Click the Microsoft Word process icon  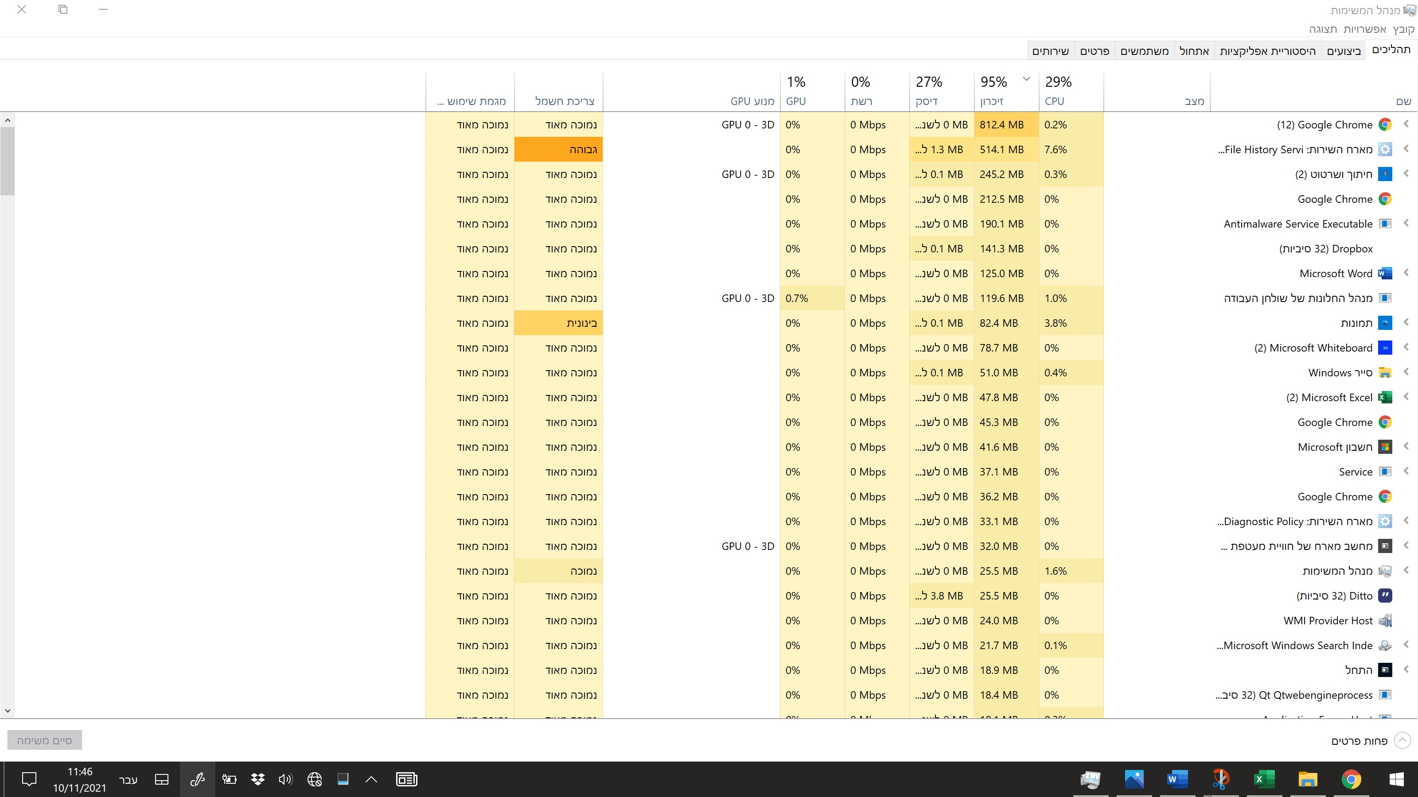1385,273
